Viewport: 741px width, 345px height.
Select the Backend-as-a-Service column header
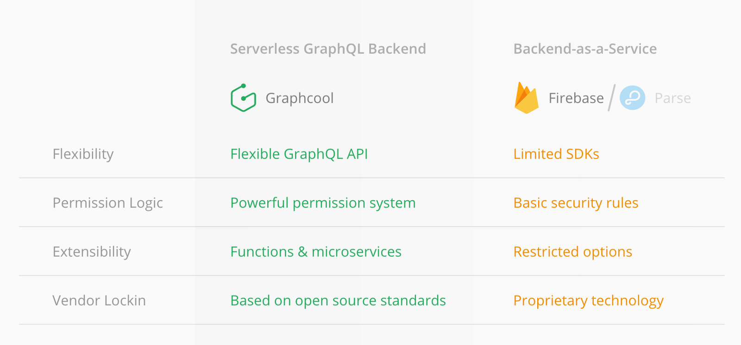click(x=585, y=49)
